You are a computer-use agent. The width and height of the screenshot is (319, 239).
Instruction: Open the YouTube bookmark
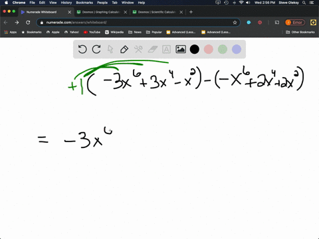[92, 32]
